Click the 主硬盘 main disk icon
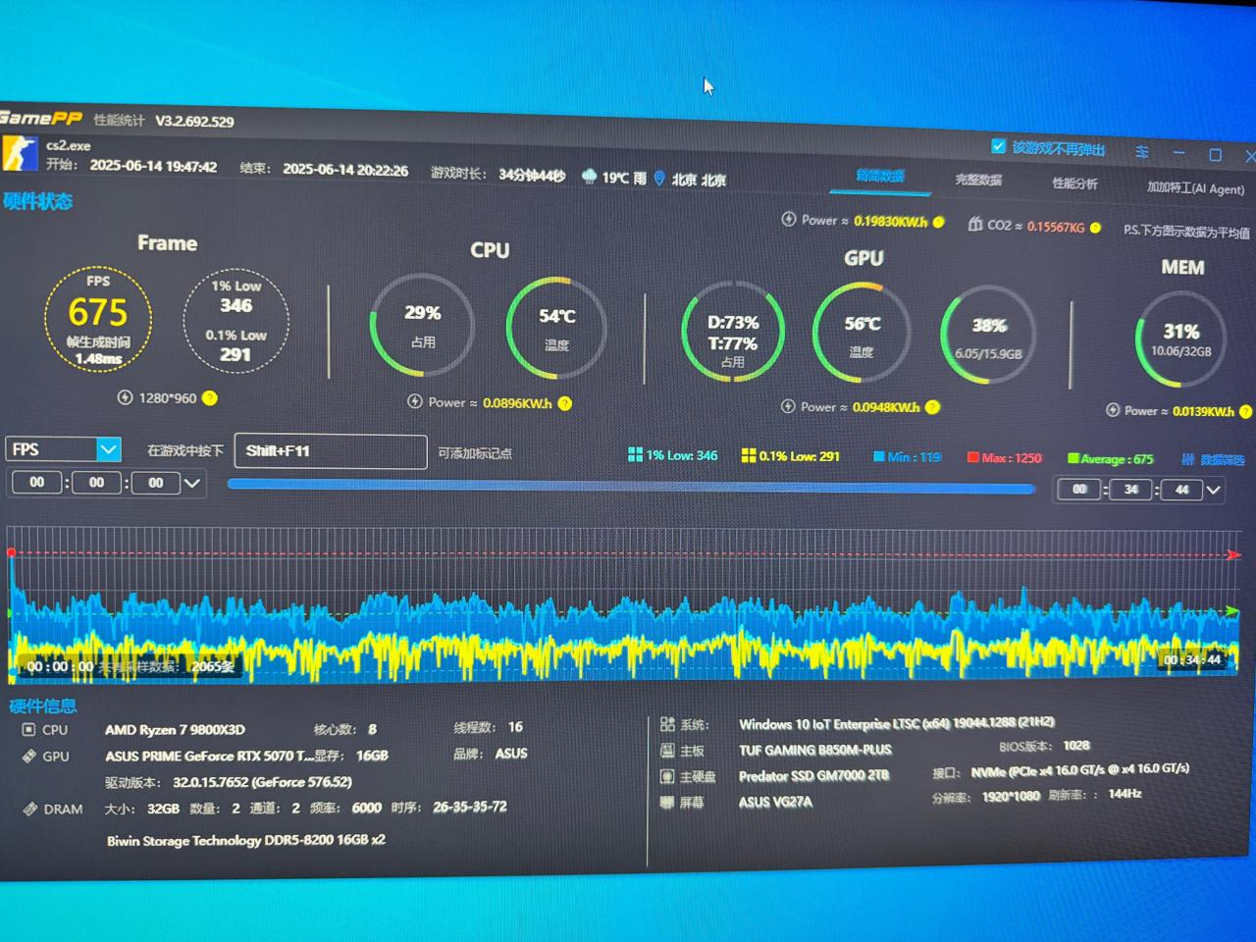Viewport: 1256px width, 942px height. (667, 776)
